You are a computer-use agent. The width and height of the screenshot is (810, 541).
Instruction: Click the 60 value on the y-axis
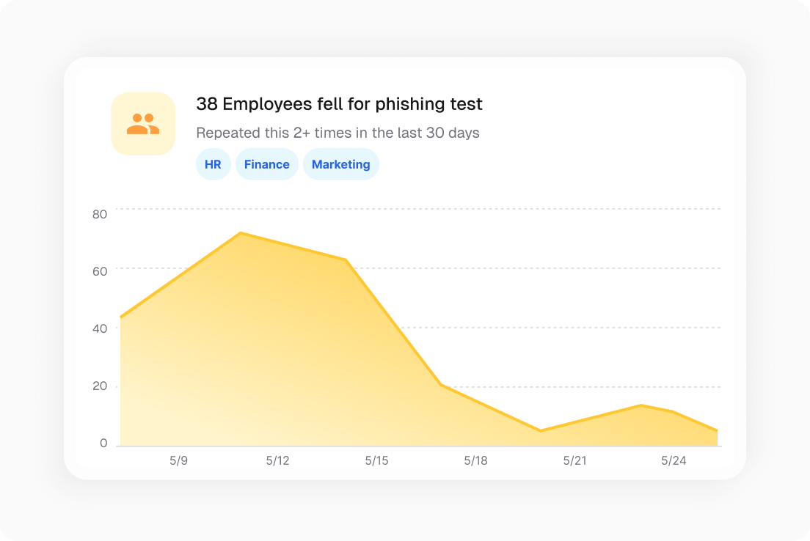100,271
